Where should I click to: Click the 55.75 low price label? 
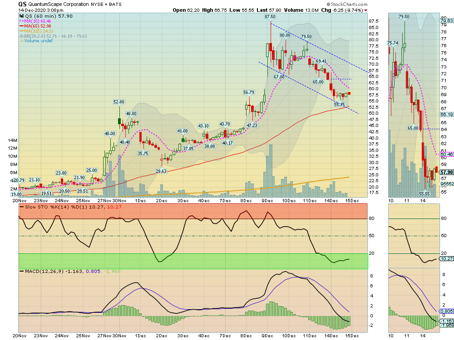(x=339, y=104)
